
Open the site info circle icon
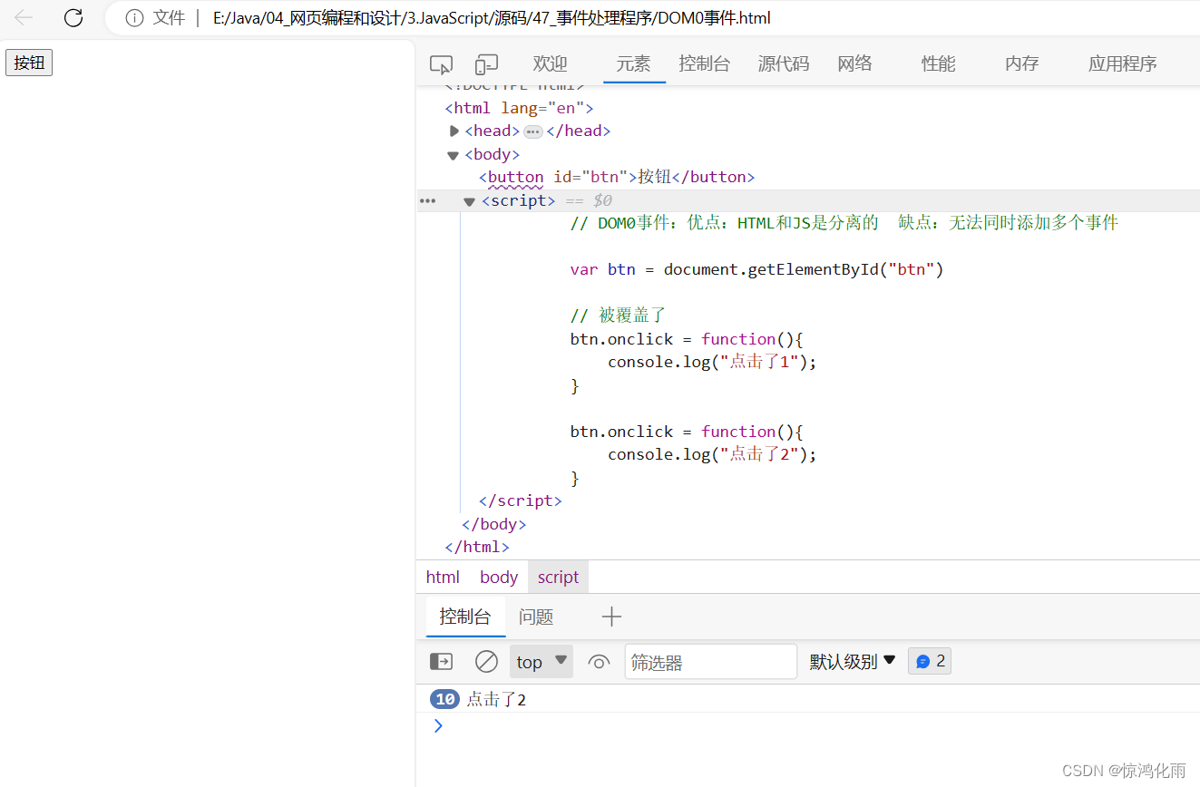[134, 18]
